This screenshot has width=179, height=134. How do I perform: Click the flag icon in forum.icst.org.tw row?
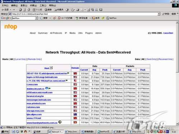[75, 96]
